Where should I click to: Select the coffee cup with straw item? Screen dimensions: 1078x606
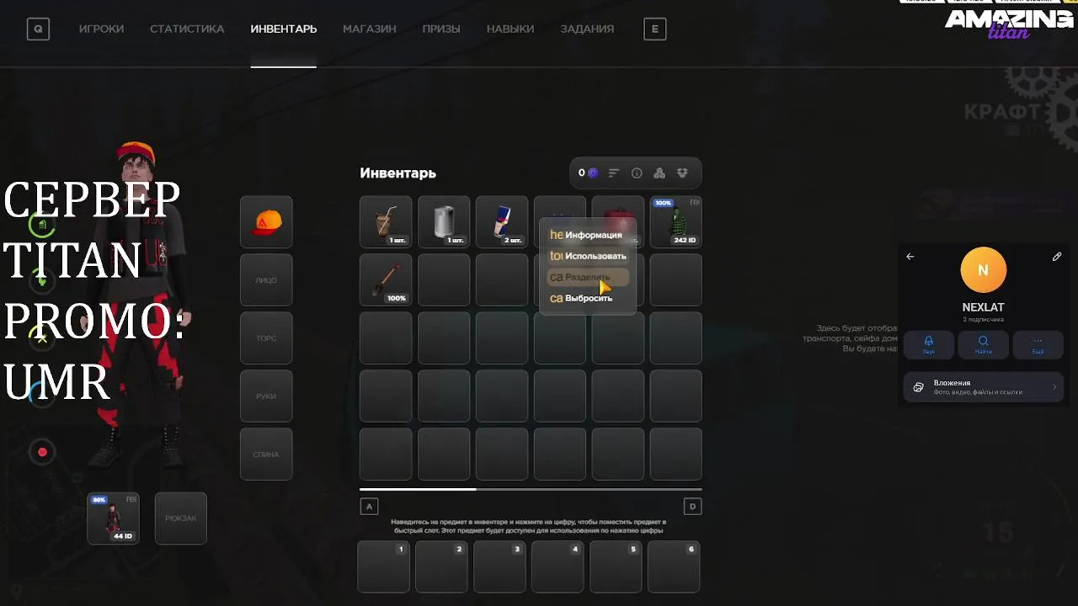tap(386, 222)
